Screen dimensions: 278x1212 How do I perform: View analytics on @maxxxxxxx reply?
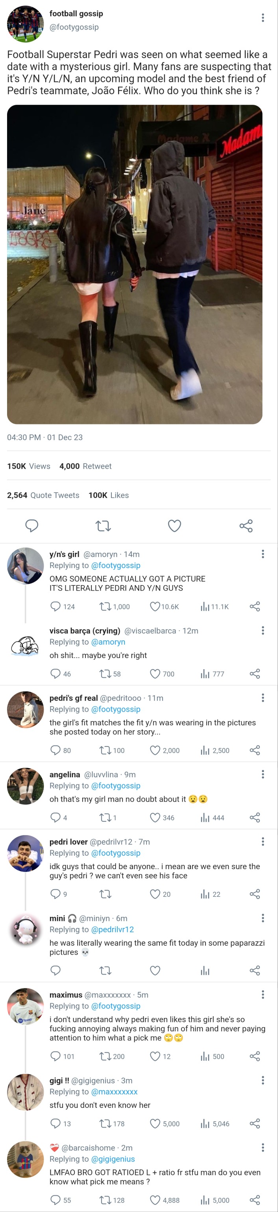click(205, 1056)
